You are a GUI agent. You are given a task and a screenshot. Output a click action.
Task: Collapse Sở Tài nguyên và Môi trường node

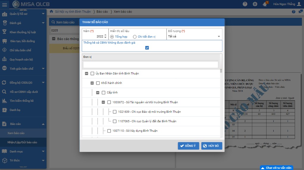click(x=104, y=102)
